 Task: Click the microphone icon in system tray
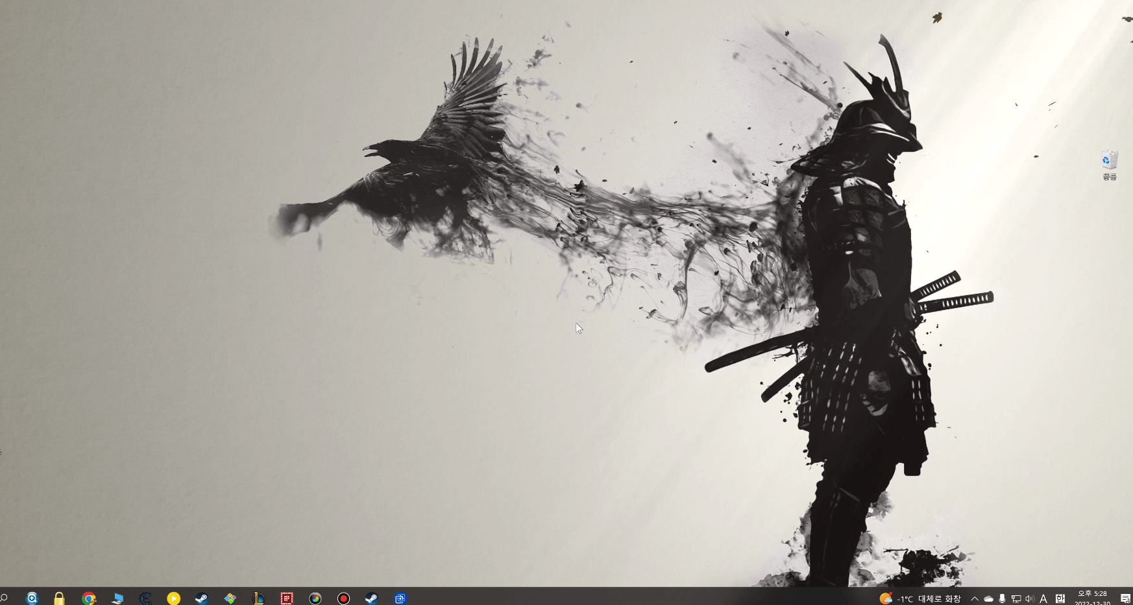click(1002, 599)
